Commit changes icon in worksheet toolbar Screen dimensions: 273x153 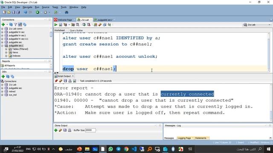[84, 25]
